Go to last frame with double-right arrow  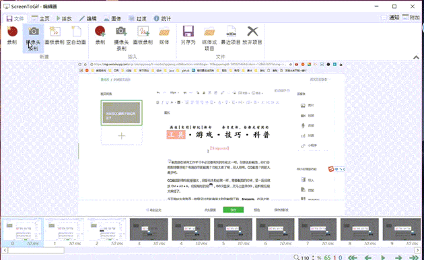pyautogui.click(x=414, y=257)
